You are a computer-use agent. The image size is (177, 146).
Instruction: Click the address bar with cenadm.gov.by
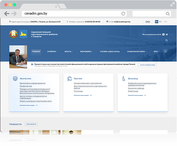[74, 14]
